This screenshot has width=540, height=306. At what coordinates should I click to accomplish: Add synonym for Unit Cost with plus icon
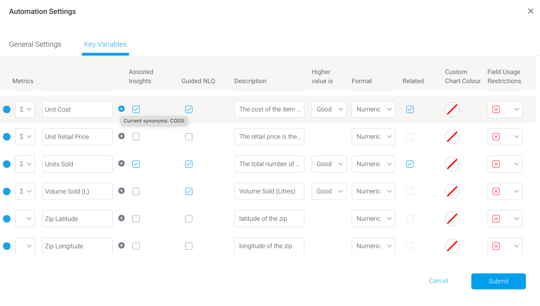pyautogui.click(x=122, y=109)
